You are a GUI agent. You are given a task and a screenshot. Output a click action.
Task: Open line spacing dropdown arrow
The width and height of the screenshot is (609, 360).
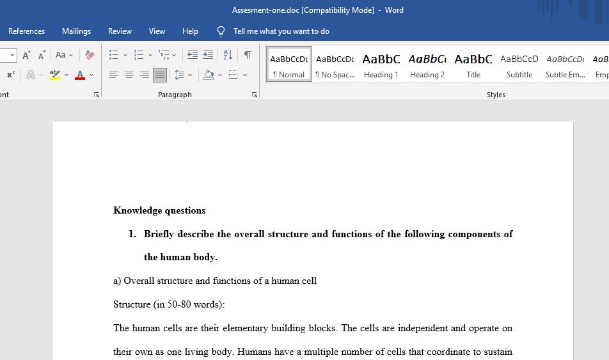click(190, 75)
